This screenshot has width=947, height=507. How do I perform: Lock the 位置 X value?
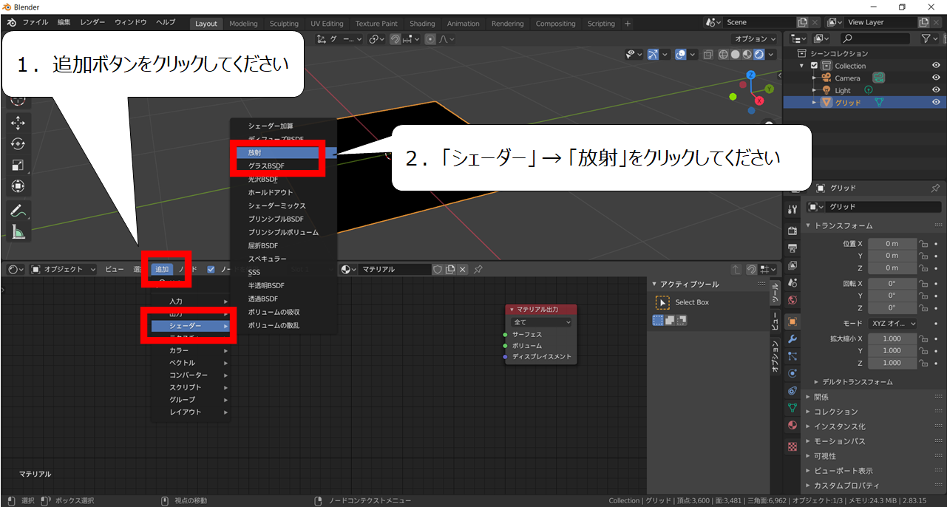923,244
